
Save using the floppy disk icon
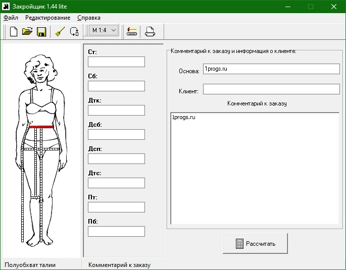point(41,31)
